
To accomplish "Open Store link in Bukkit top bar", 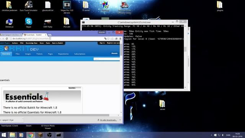I will [x=42, y=43].
